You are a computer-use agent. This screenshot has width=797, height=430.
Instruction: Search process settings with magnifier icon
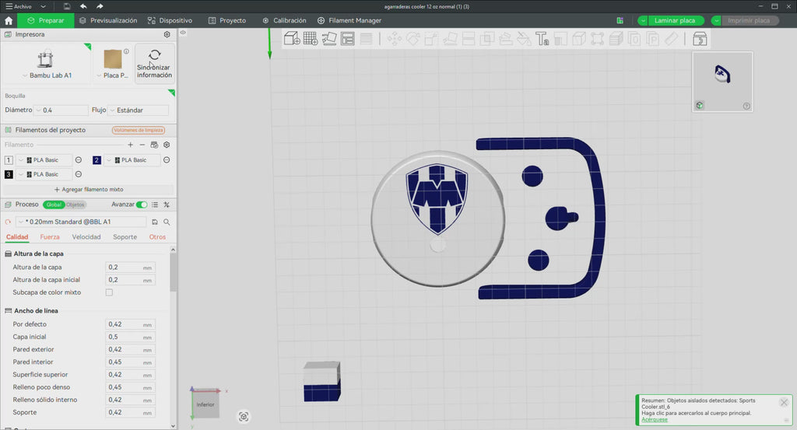coord(167,222)
